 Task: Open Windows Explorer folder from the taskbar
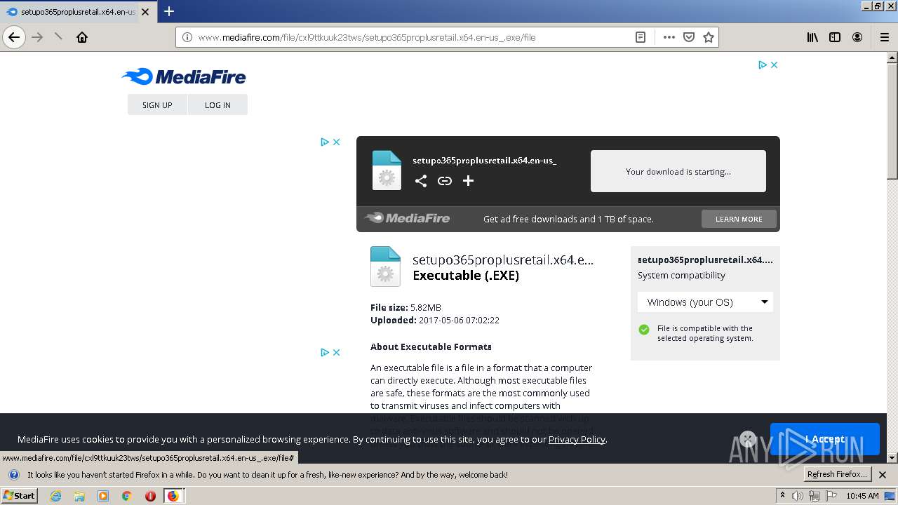click(79, 496)
